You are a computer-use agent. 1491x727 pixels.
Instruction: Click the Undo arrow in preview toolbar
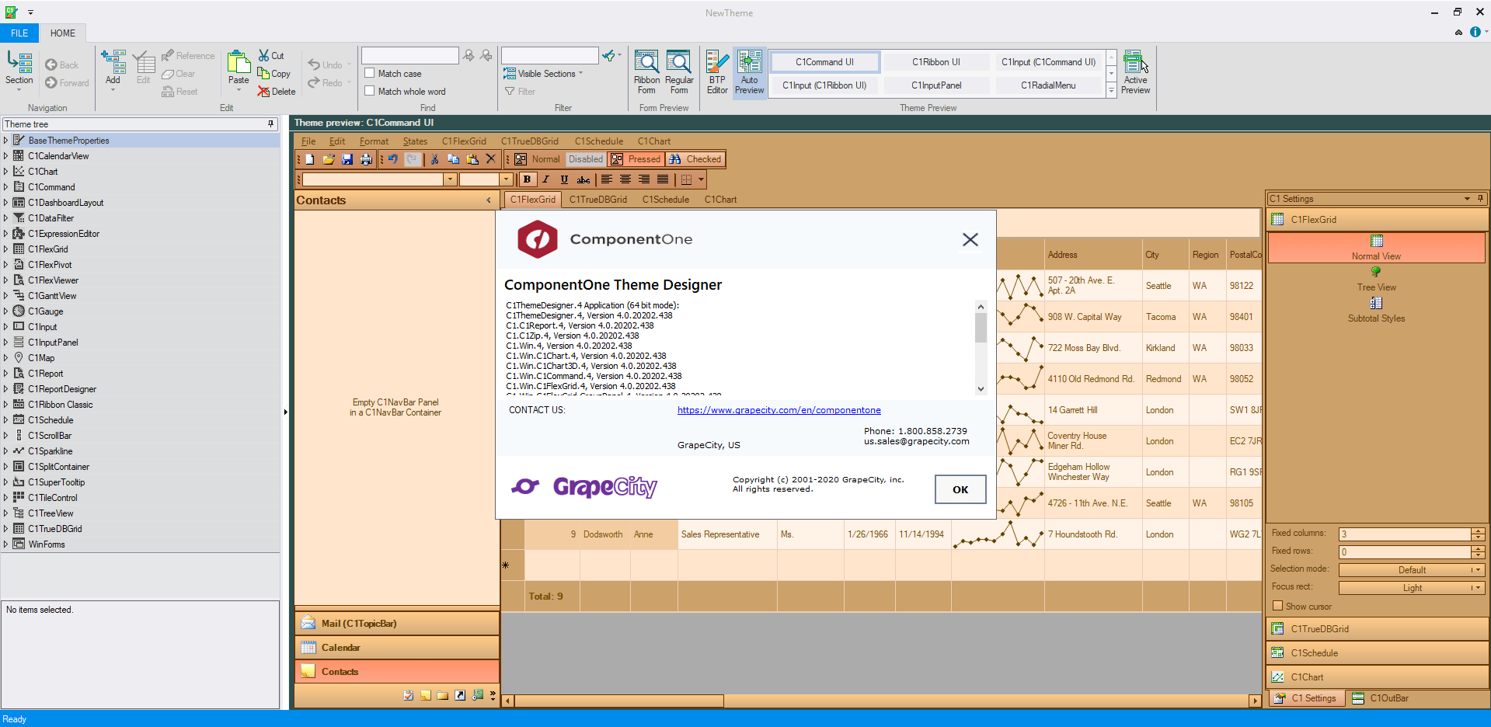393,159
